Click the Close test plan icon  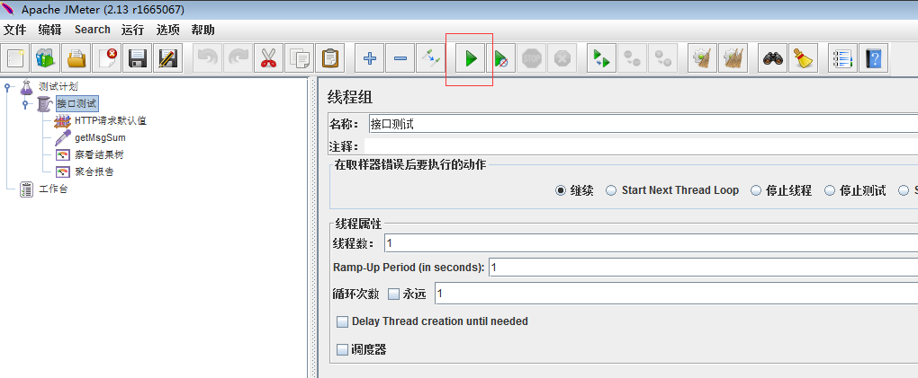tap(107, 58)
